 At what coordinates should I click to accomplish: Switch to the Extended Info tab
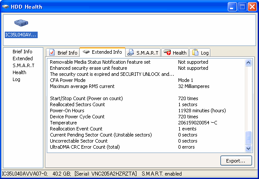click(x=102, y=52)
